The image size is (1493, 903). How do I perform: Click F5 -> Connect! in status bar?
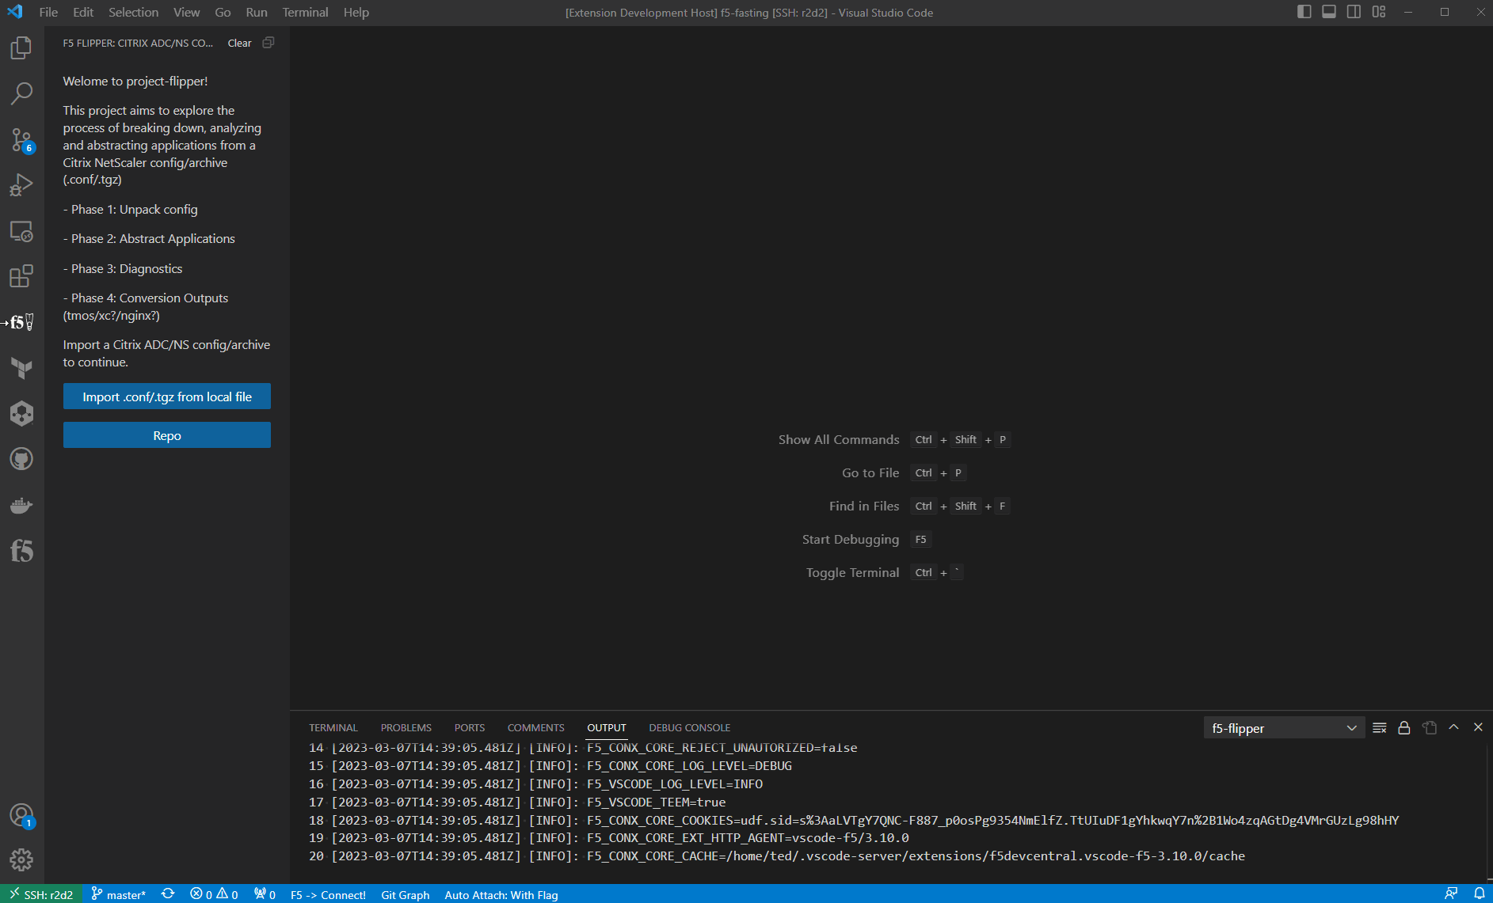pyautogui.click(x=328, y=894)
